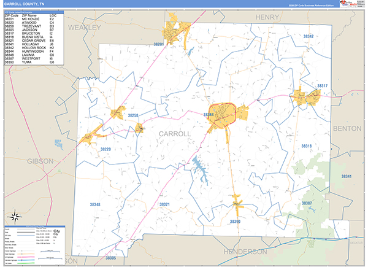Select the 38318 ZIP label on the map
The width and height of the screenshot is (368, 267).
[x=307, y=146]
